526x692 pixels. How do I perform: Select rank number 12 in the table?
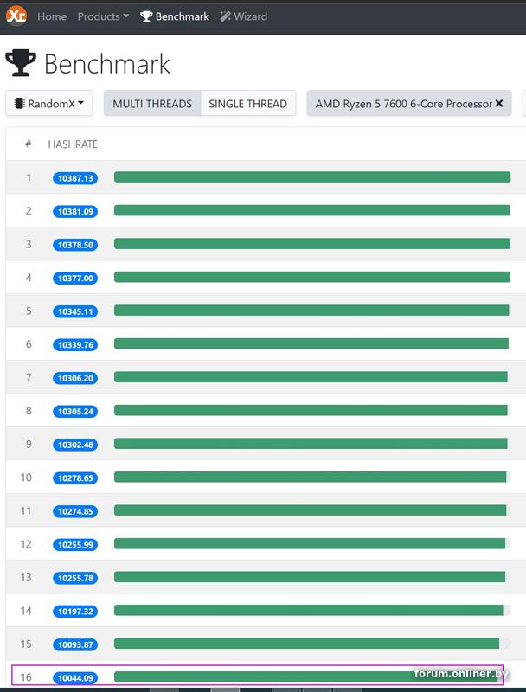click(x=26, y=544)
